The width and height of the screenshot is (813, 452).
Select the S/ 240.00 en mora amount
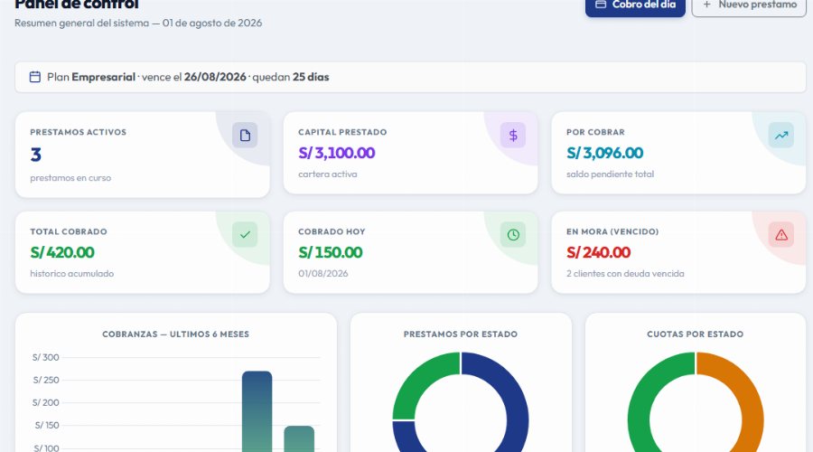click(598, 252)
